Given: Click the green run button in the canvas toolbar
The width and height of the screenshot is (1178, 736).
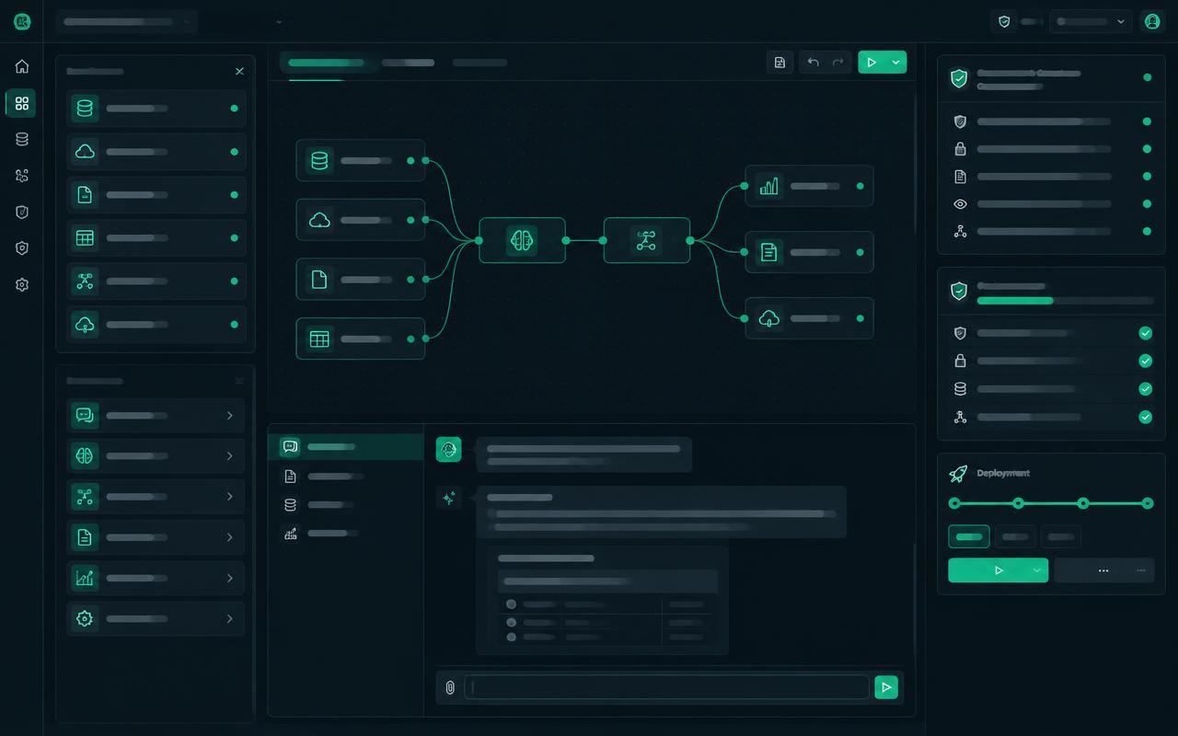Looking at the screenshot, I should click(872, 62).
